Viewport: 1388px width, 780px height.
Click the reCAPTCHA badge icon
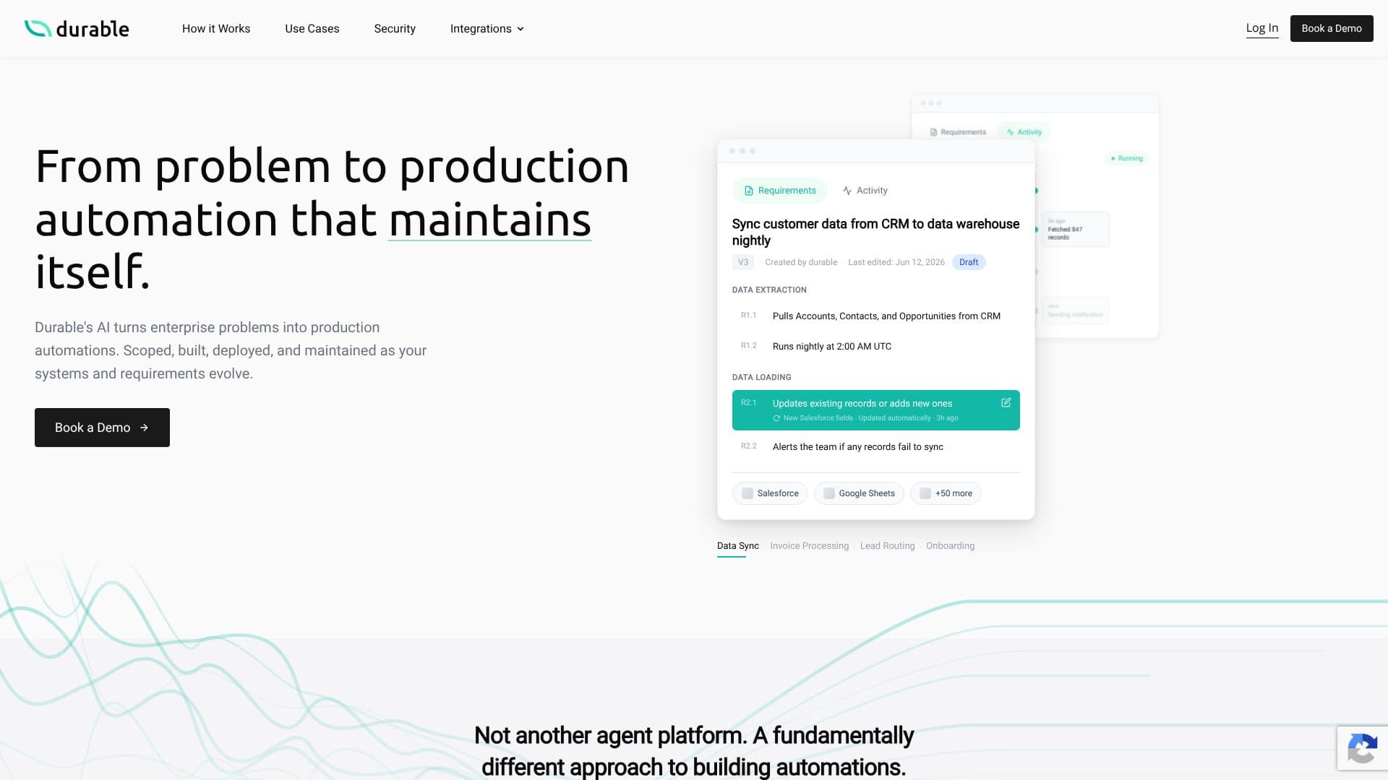(1362, 749)
